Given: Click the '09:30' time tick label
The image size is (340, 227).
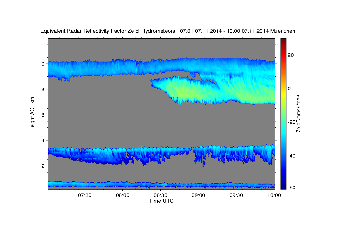Looking at the screenshot, I should [x=237, y=195].
